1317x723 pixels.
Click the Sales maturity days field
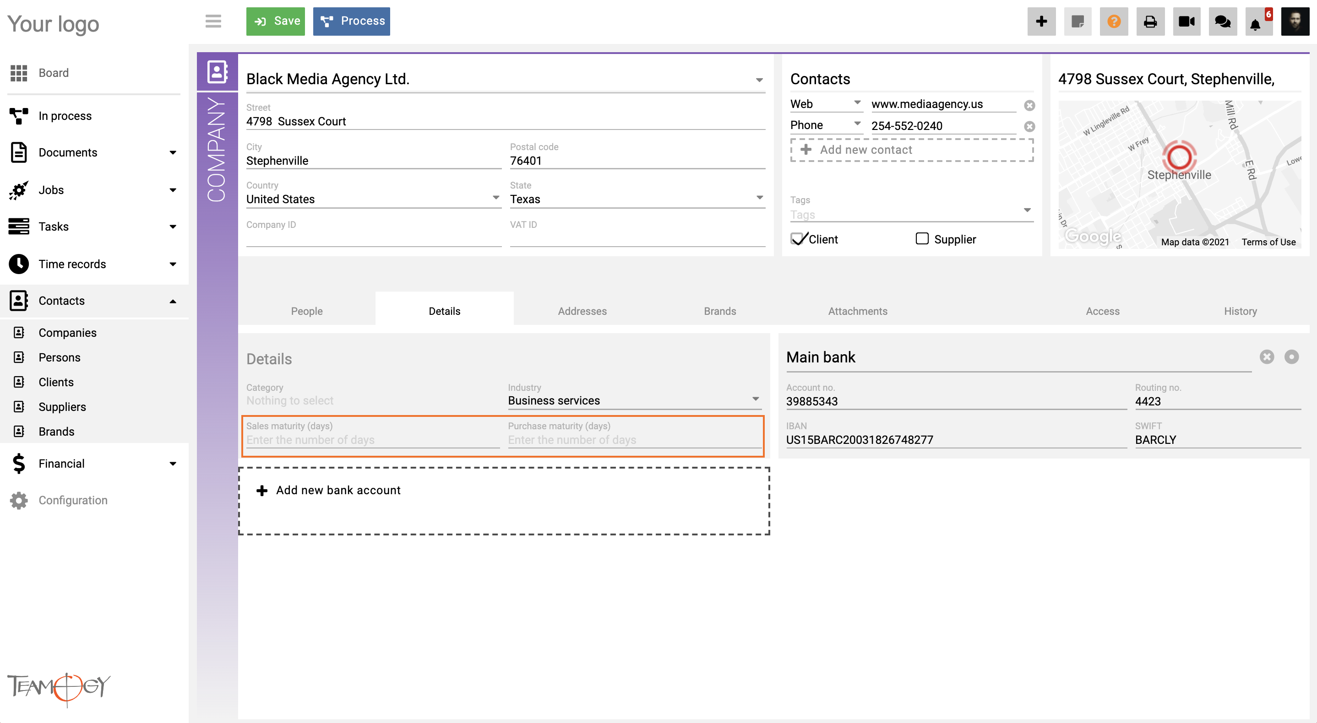tap(373, 439)
